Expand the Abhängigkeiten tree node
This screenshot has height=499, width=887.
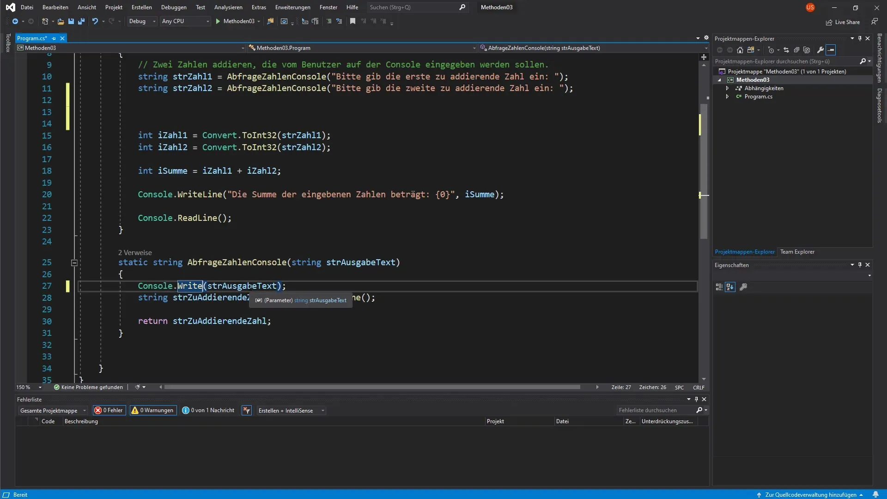(x=727, y=88)
